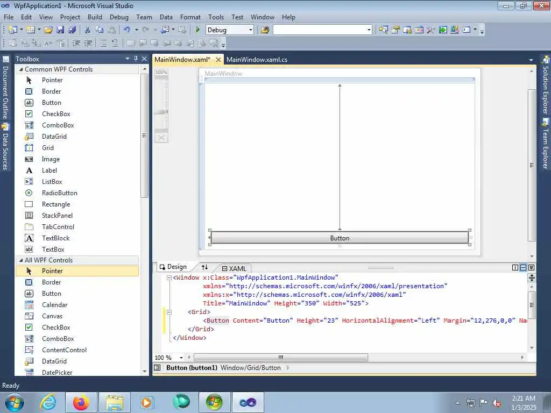Select the Button control on the design surface
Image resolution: width=551 pixels, height=413 pixels.
(340, 238)
